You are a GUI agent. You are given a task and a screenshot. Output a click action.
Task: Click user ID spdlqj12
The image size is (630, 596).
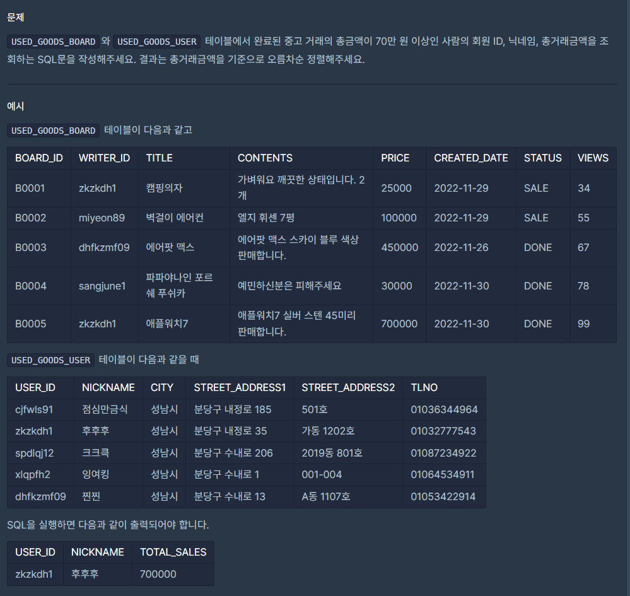(x=34, y=453)
